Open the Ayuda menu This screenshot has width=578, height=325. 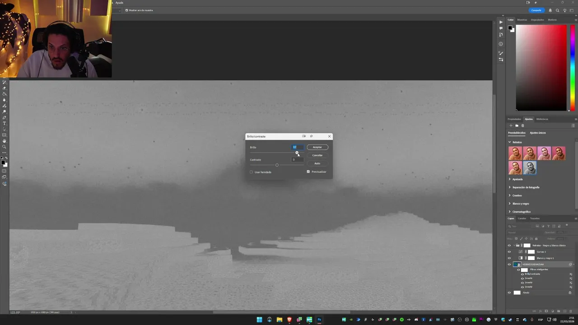(119, 3)
